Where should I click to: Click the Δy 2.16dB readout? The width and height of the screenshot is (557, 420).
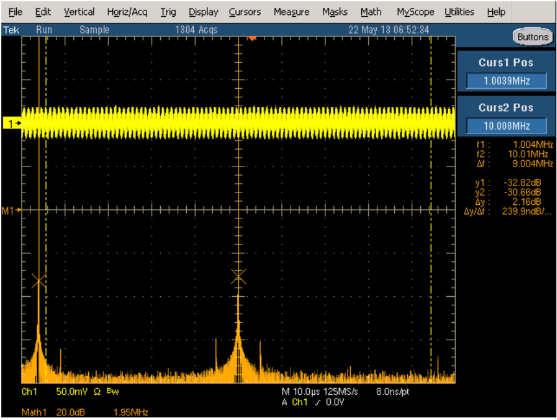pos(508,202)
